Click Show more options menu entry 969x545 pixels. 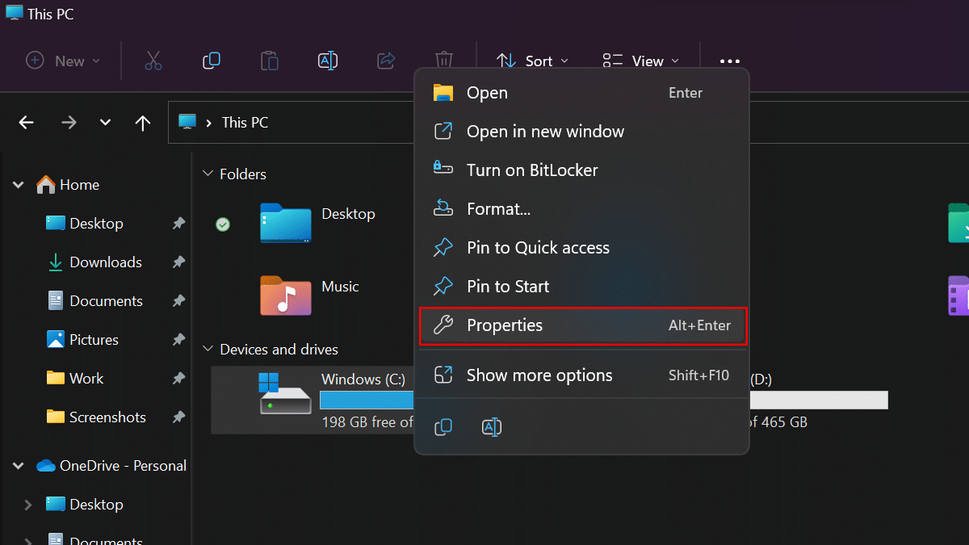pyautogui.click(x=539, y=375)
